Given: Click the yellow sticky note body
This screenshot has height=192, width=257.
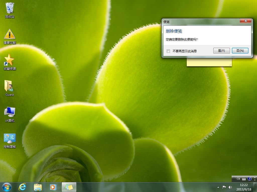Looking at the screenshot, I should (209, 62).
